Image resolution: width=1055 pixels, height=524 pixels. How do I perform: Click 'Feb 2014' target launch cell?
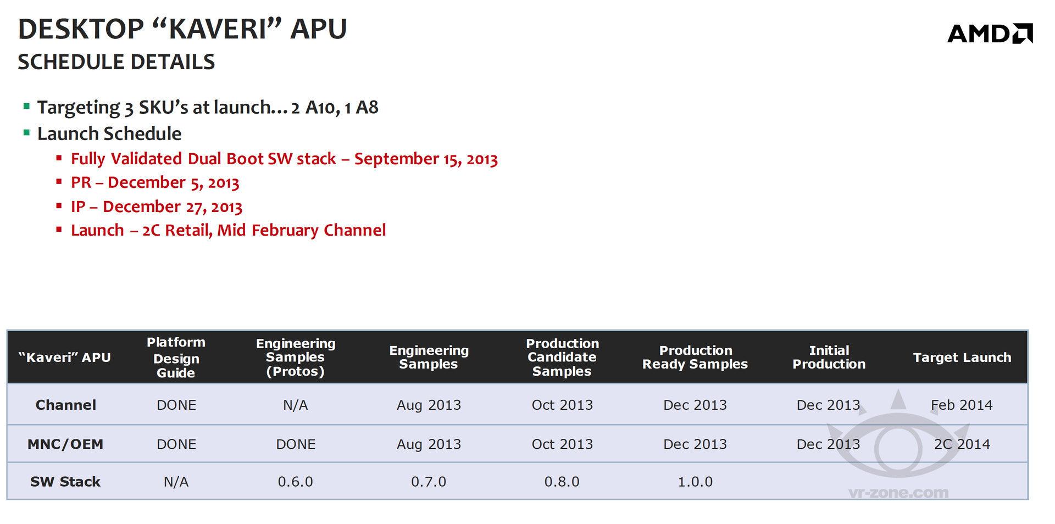pos(962,405)
